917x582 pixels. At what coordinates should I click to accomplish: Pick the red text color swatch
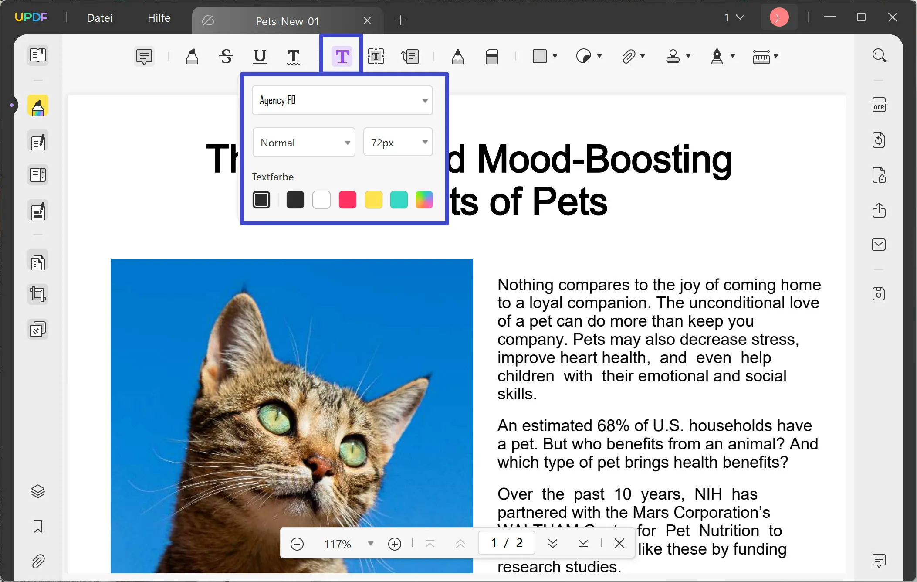(x=347, y=200)
